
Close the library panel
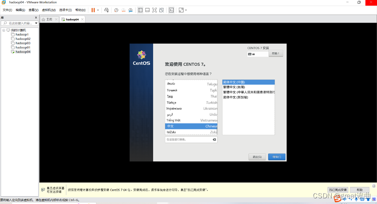tap(36, 17)
